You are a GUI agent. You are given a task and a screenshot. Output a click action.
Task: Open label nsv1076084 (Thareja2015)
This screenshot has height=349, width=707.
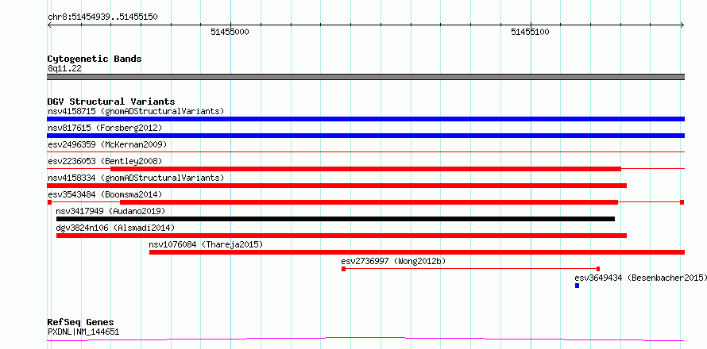coord(206,244)
